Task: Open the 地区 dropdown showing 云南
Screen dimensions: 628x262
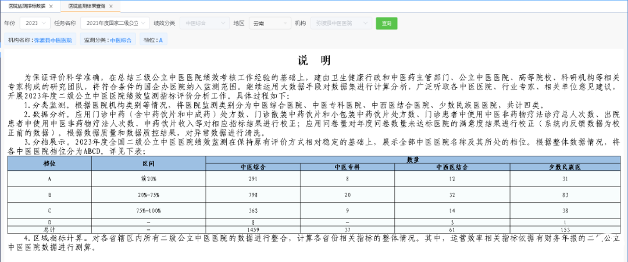Action: (x=270, y=23)
